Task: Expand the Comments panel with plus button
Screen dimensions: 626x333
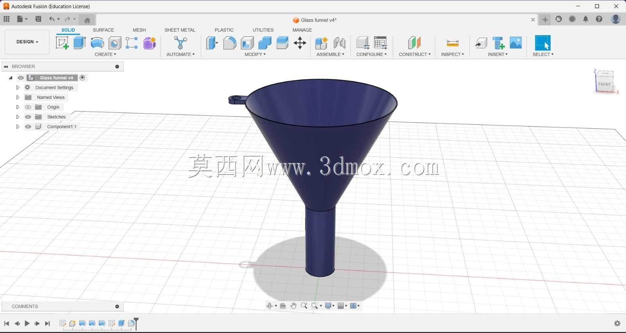Action: (117, 306)
